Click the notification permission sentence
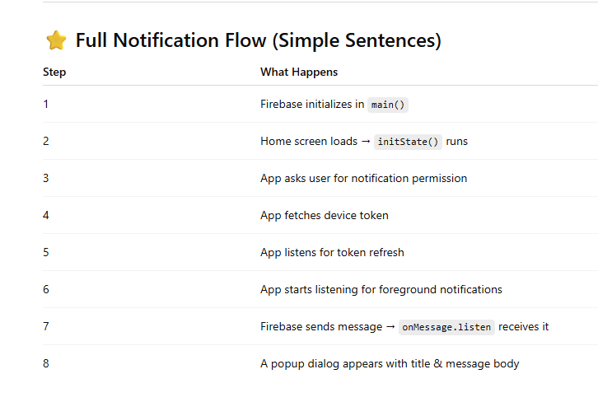The image size is (598, 402). tap(363, 179)
